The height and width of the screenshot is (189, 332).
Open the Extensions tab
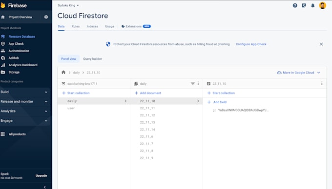tap(136, 26)
